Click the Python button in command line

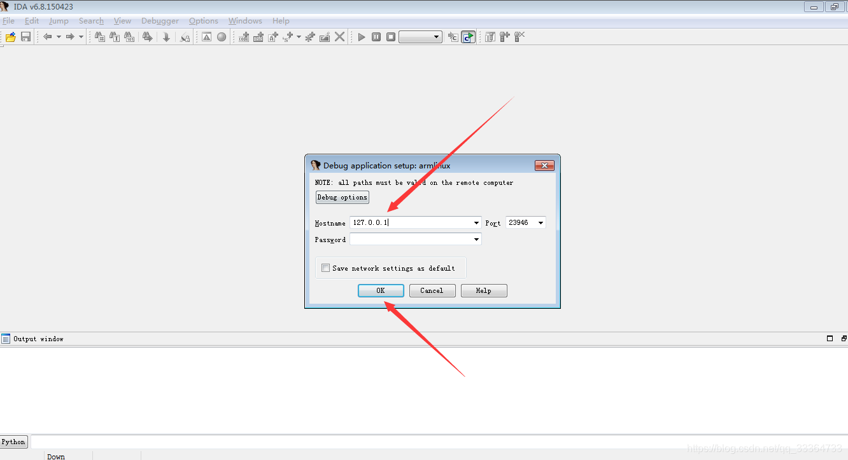pos(13,442)
